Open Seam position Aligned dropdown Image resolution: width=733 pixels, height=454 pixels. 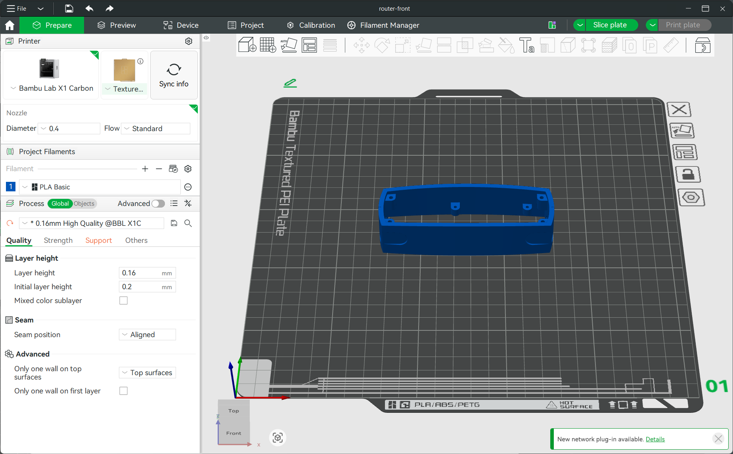tap(147, 335)
